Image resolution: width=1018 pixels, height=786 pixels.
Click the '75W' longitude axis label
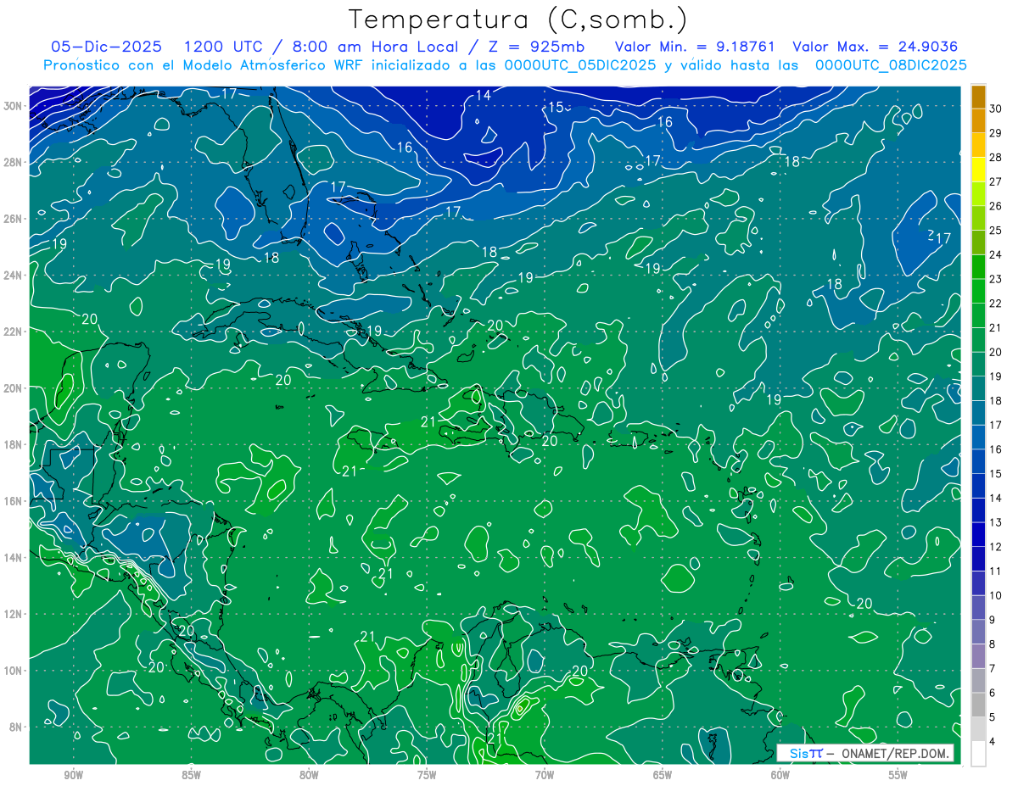click(x=427, y=774)
